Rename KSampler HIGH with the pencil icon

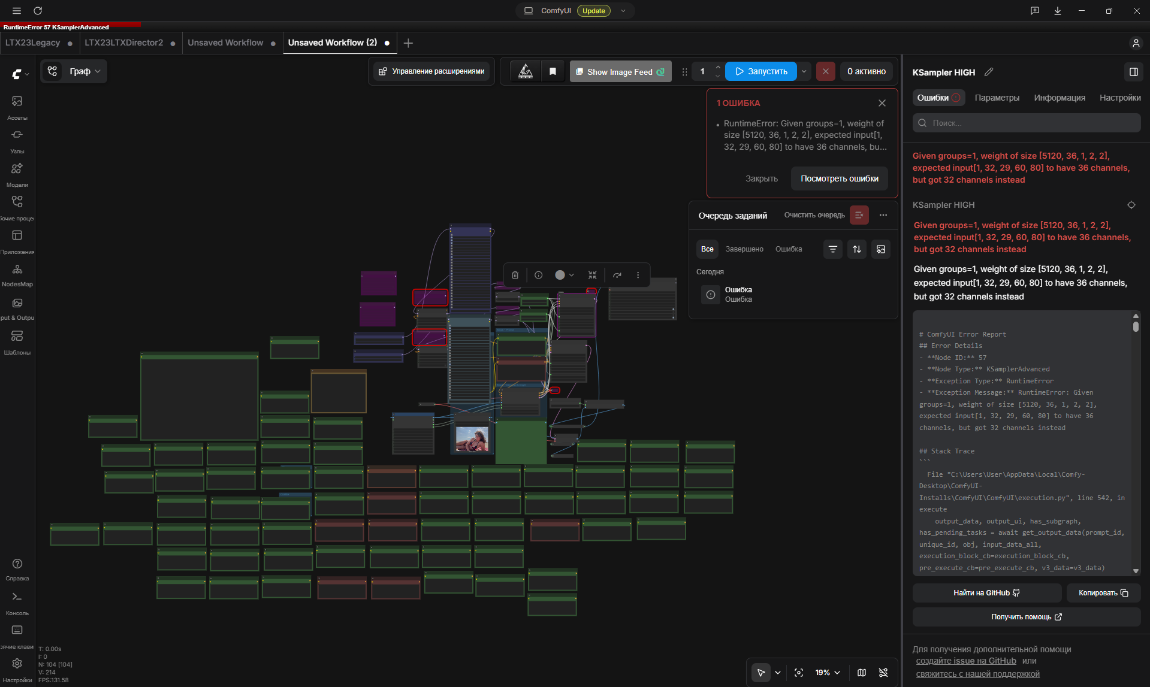pos(989,72)
